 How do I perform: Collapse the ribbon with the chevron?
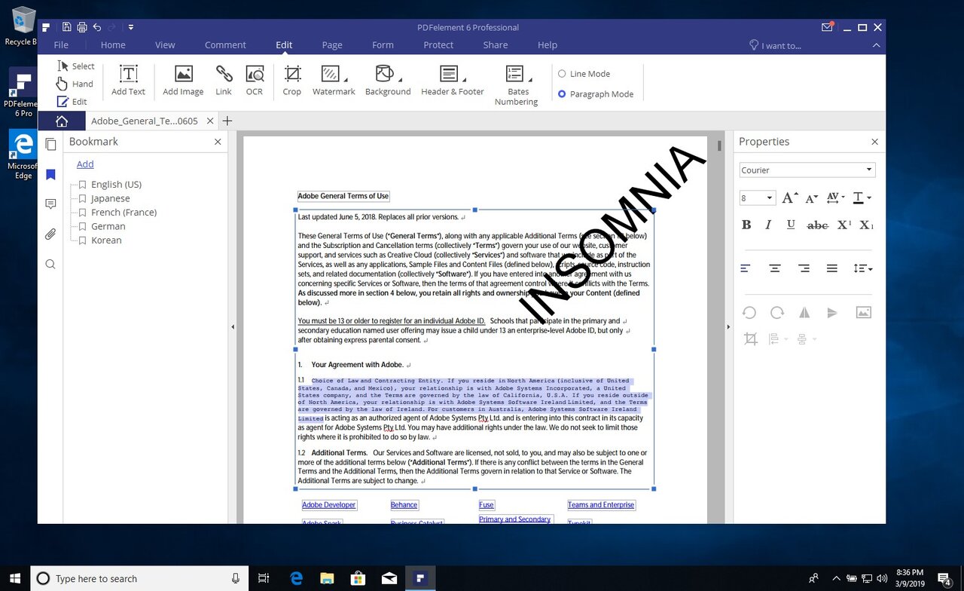coord(877,45)
